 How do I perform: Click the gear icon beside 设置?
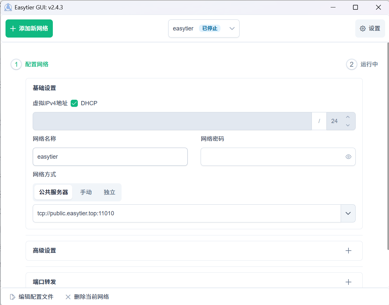363,28
